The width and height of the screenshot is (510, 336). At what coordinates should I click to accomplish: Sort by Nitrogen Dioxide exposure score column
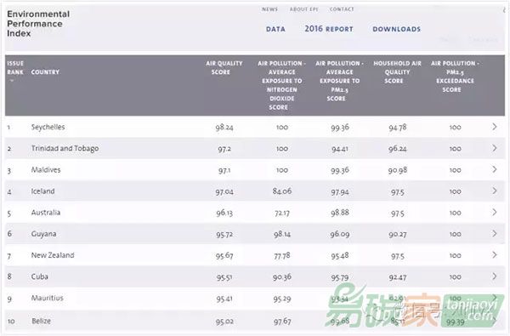(x=281, y=85)
